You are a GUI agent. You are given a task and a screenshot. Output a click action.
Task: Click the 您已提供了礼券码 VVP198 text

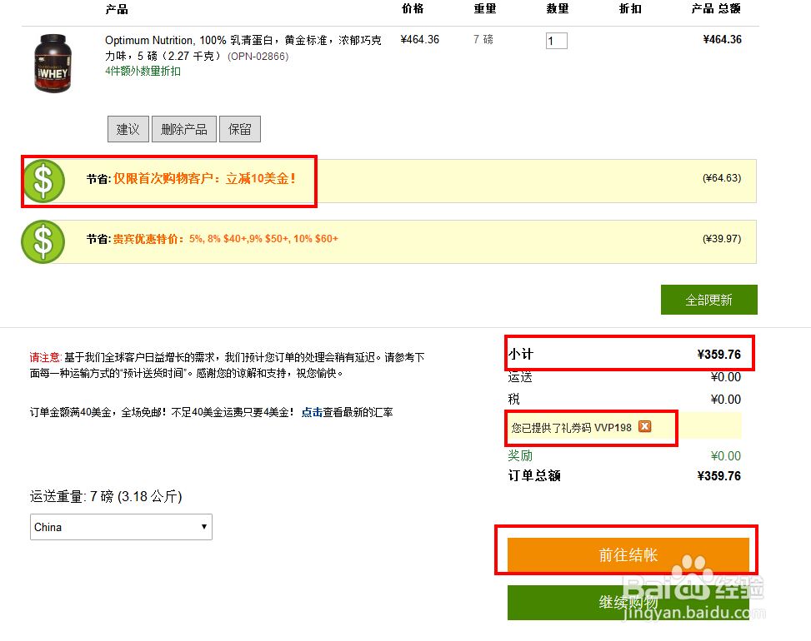572,427
